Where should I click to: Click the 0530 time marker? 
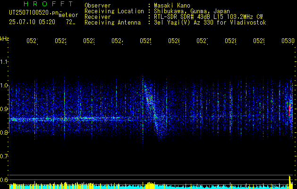pos(288,41)
